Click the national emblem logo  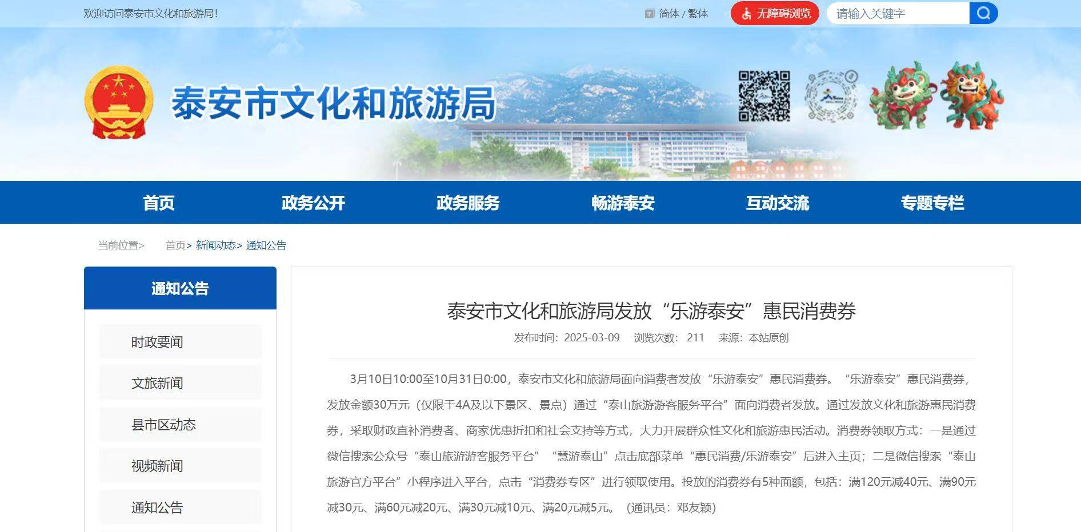click(119, 102)
